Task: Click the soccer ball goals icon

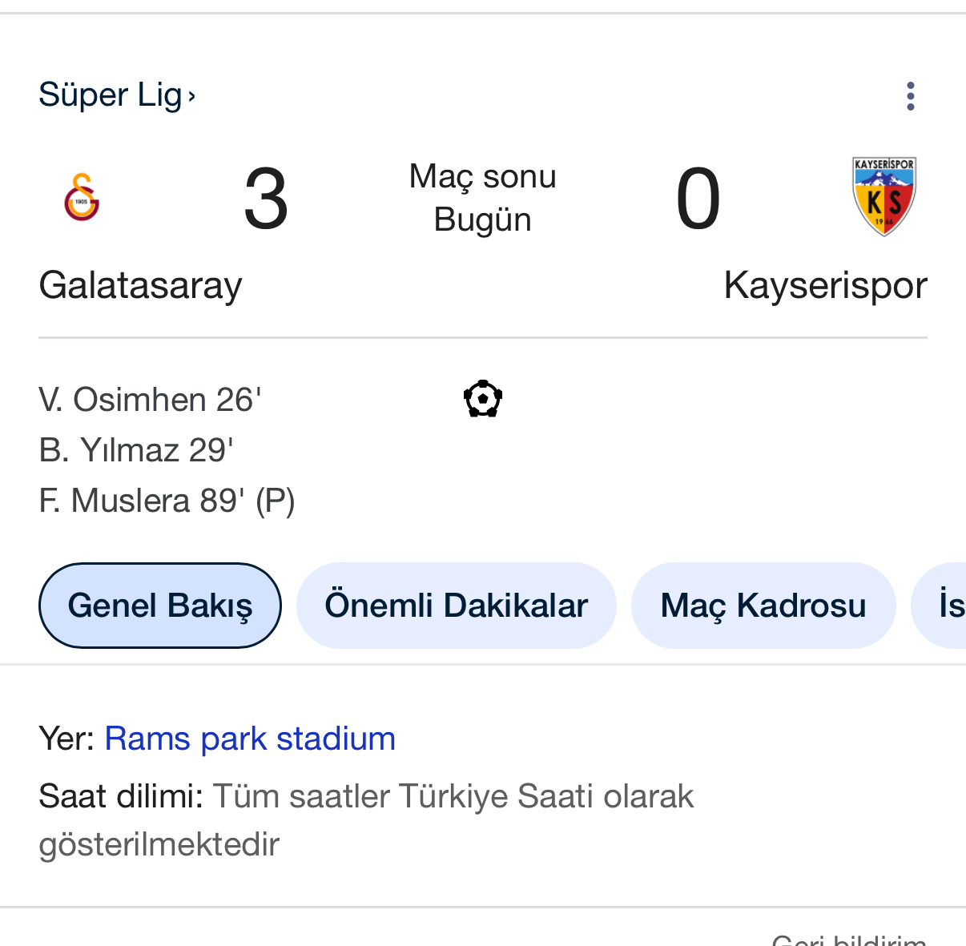Action: (483, 398)
